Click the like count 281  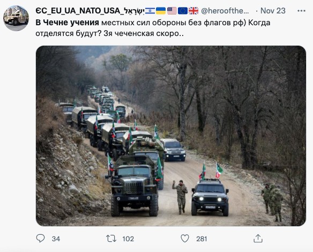202,239
